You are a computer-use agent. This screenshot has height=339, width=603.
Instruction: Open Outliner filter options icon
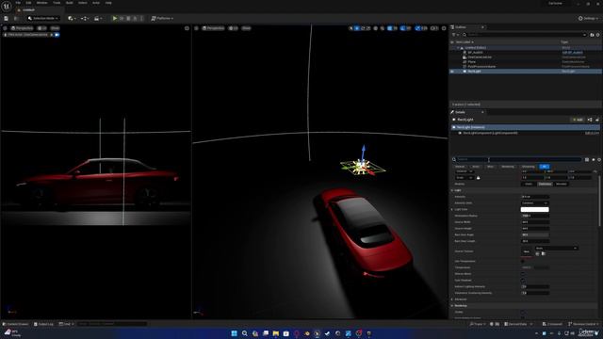pos(455,35)
